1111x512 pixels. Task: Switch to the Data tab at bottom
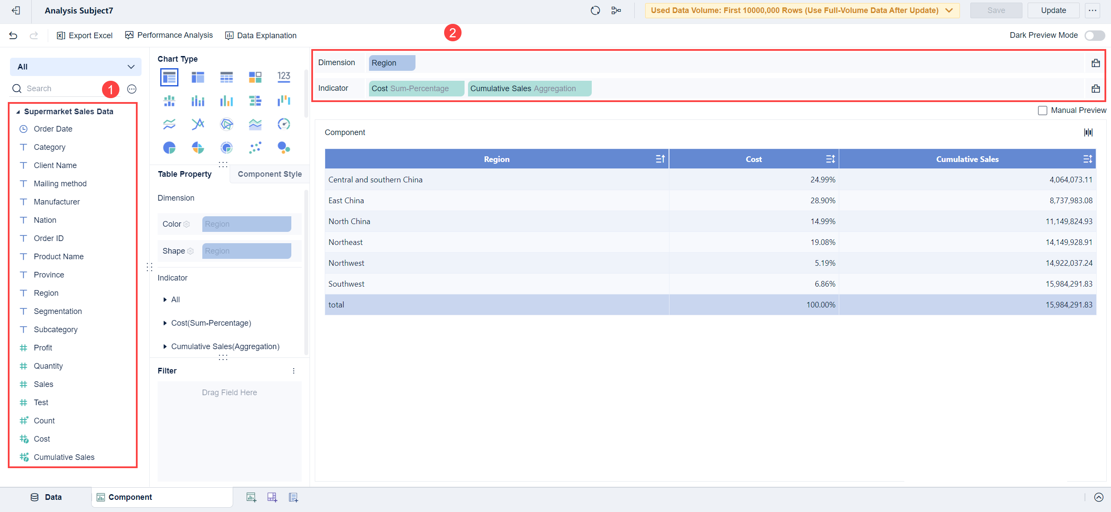click(46, 497)
